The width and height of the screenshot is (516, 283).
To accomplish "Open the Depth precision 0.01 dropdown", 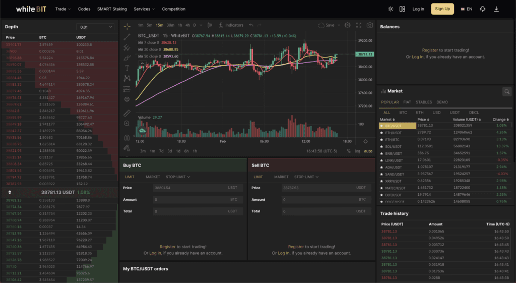I will 95,27.
